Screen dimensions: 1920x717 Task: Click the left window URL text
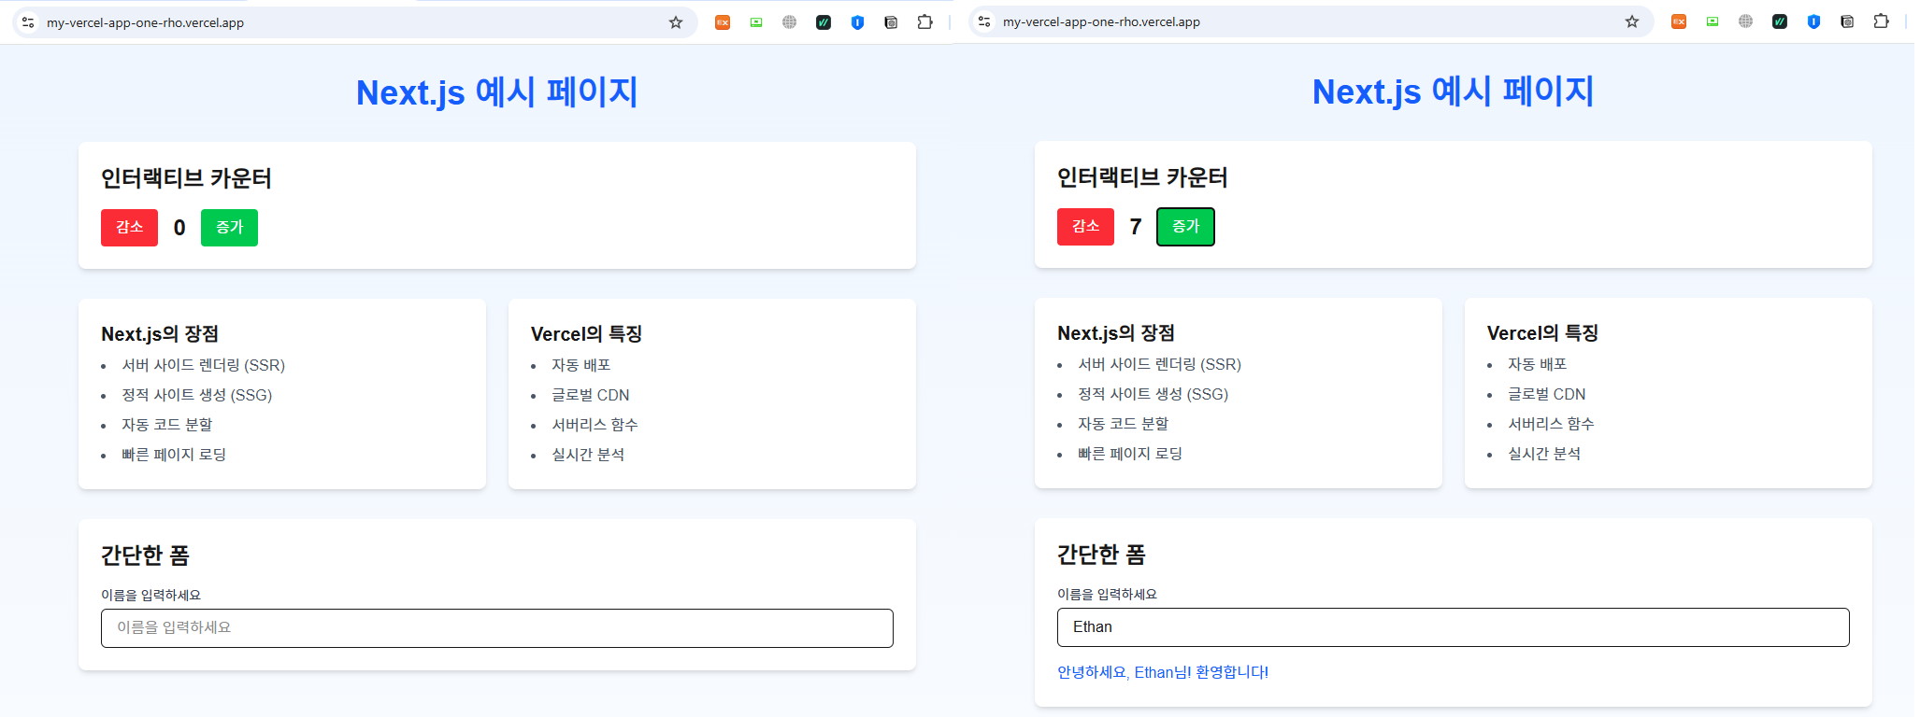coord(145,22)
